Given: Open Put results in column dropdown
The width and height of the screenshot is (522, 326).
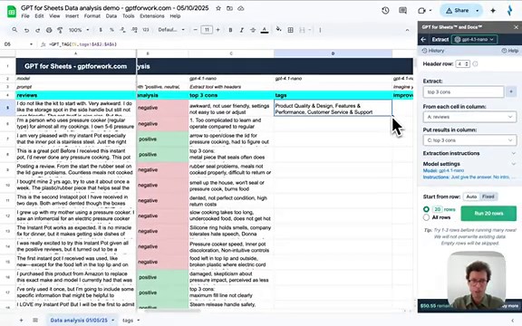Looking at the screenshot, I should 469,140.
